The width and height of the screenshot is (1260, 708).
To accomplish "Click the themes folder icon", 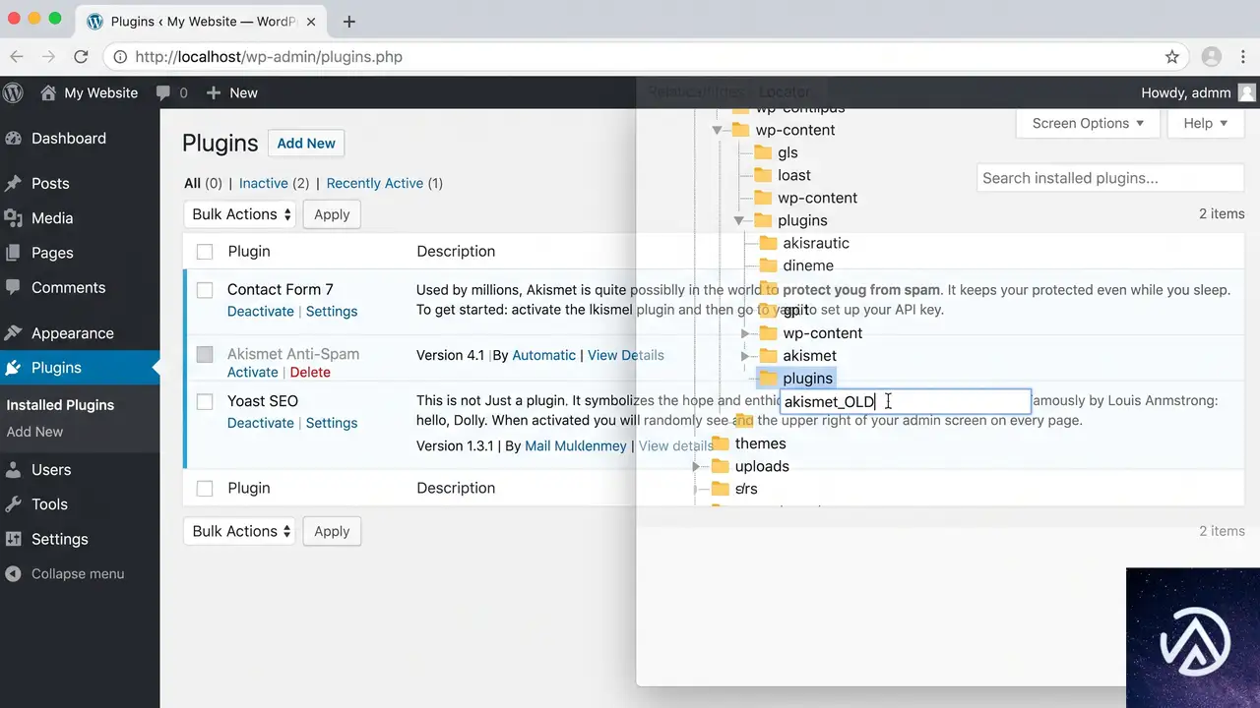I will [x=720, y=443].
